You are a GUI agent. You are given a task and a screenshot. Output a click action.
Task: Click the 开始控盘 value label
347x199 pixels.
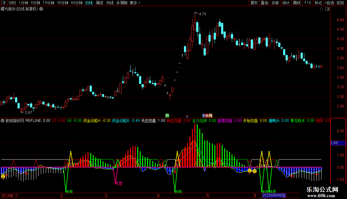point(255,121)
